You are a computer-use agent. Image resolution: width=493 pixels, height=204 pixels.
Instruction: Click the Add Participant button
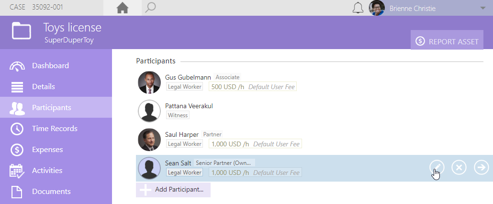pos(173,190)
